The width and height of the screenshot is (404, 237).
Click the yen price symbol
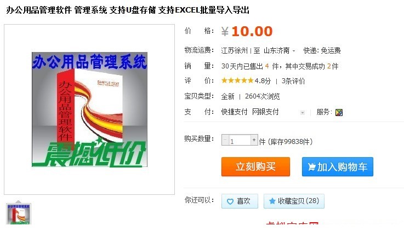(225, 32)
